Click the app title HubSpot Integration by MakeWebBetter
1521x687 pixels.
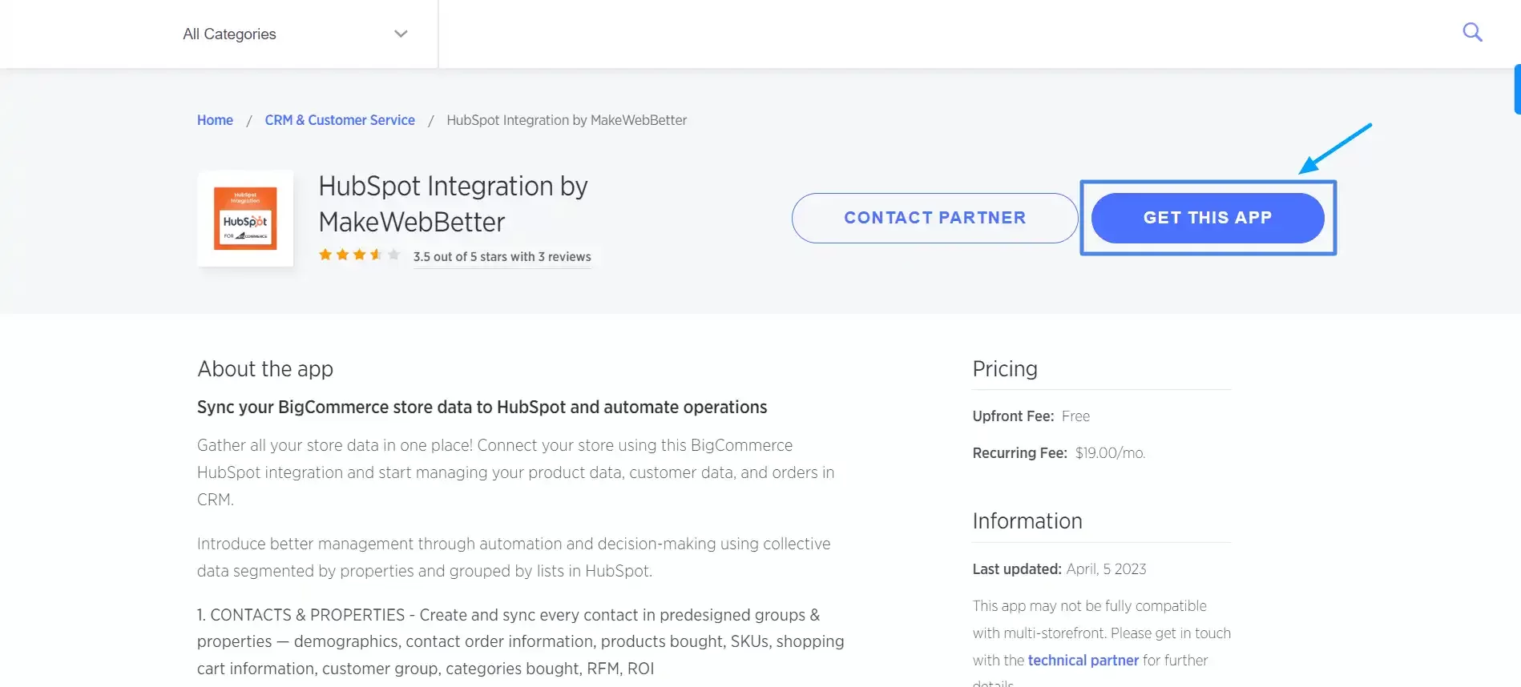(x=453, y=204)
